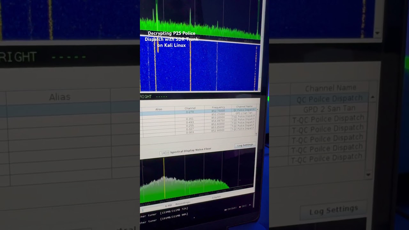
Task: Click the 852.90000 frequency cell
Action: pos(218,130)
